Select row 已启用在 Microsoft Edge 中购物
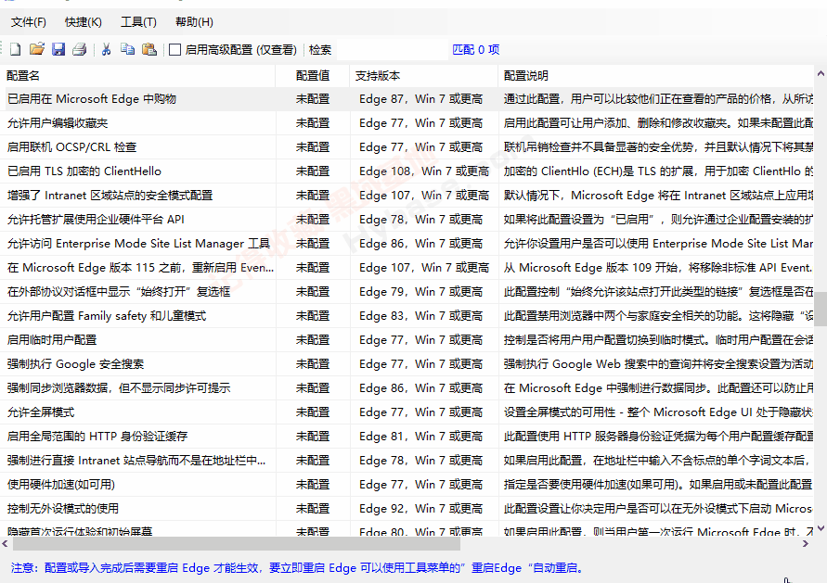The width and height of the screenshot is (827, 583). tap(407, 99)
